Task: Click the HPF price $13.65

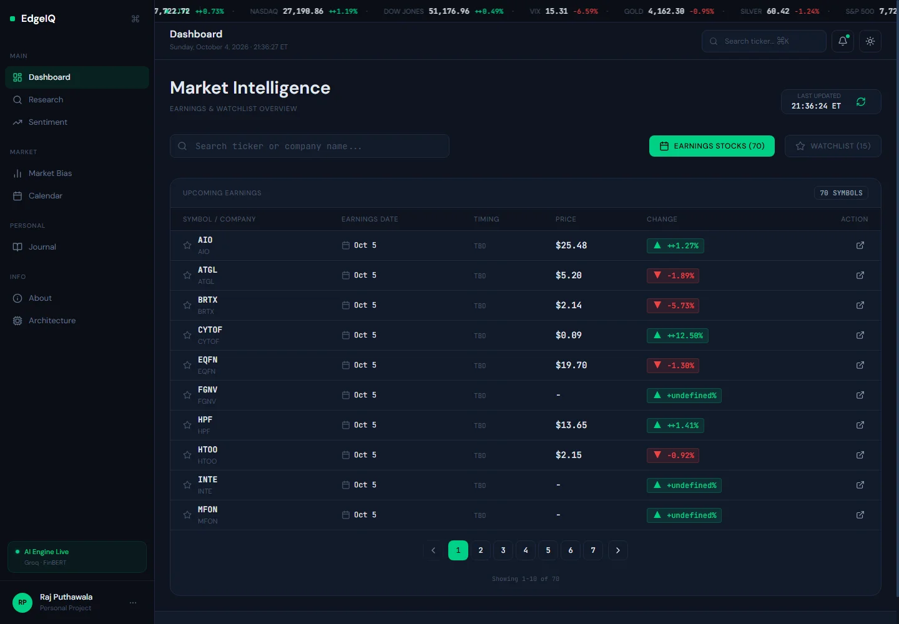Action: [571, 425]
